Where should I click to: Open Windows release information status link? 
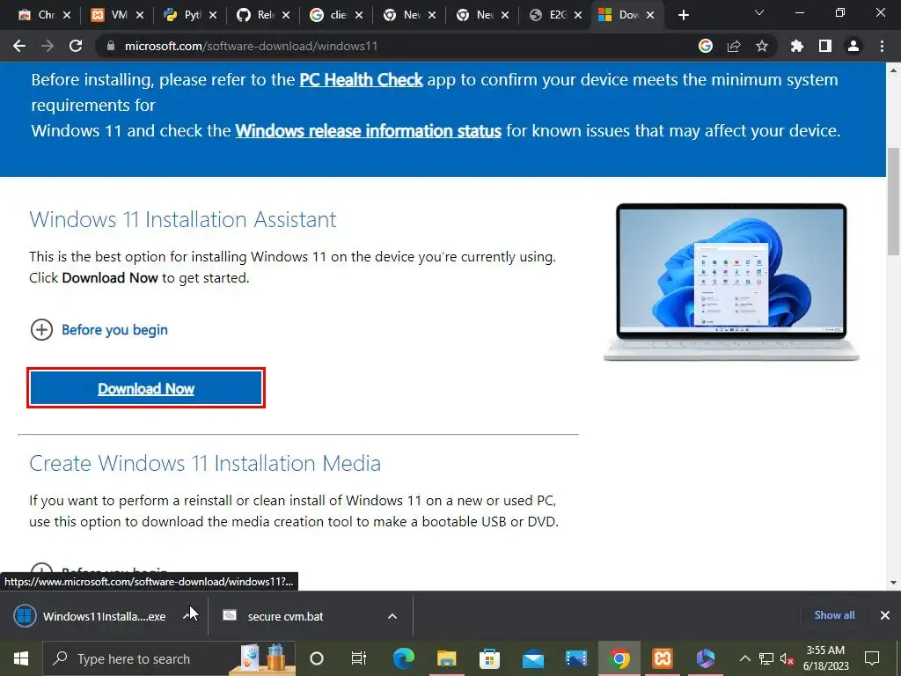[369, 130]
